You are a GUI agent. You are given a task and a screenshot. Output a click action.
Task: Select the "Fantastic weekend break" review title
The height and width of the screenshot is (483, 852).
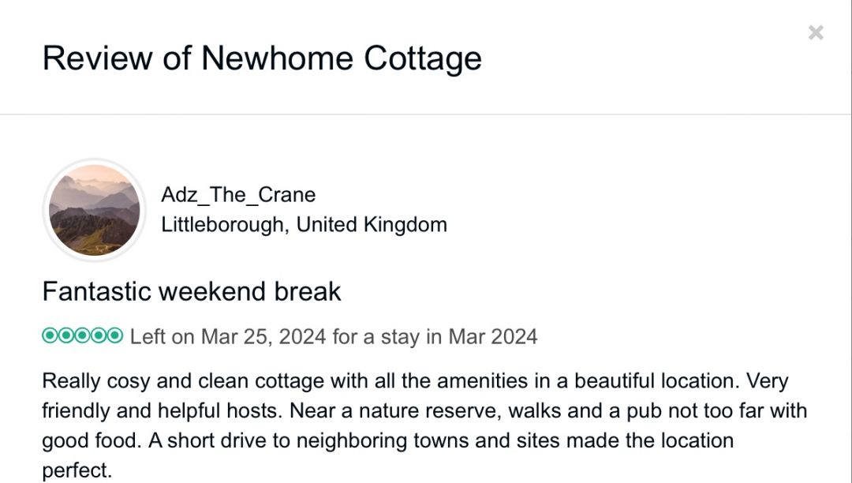[x=192, y=292]
